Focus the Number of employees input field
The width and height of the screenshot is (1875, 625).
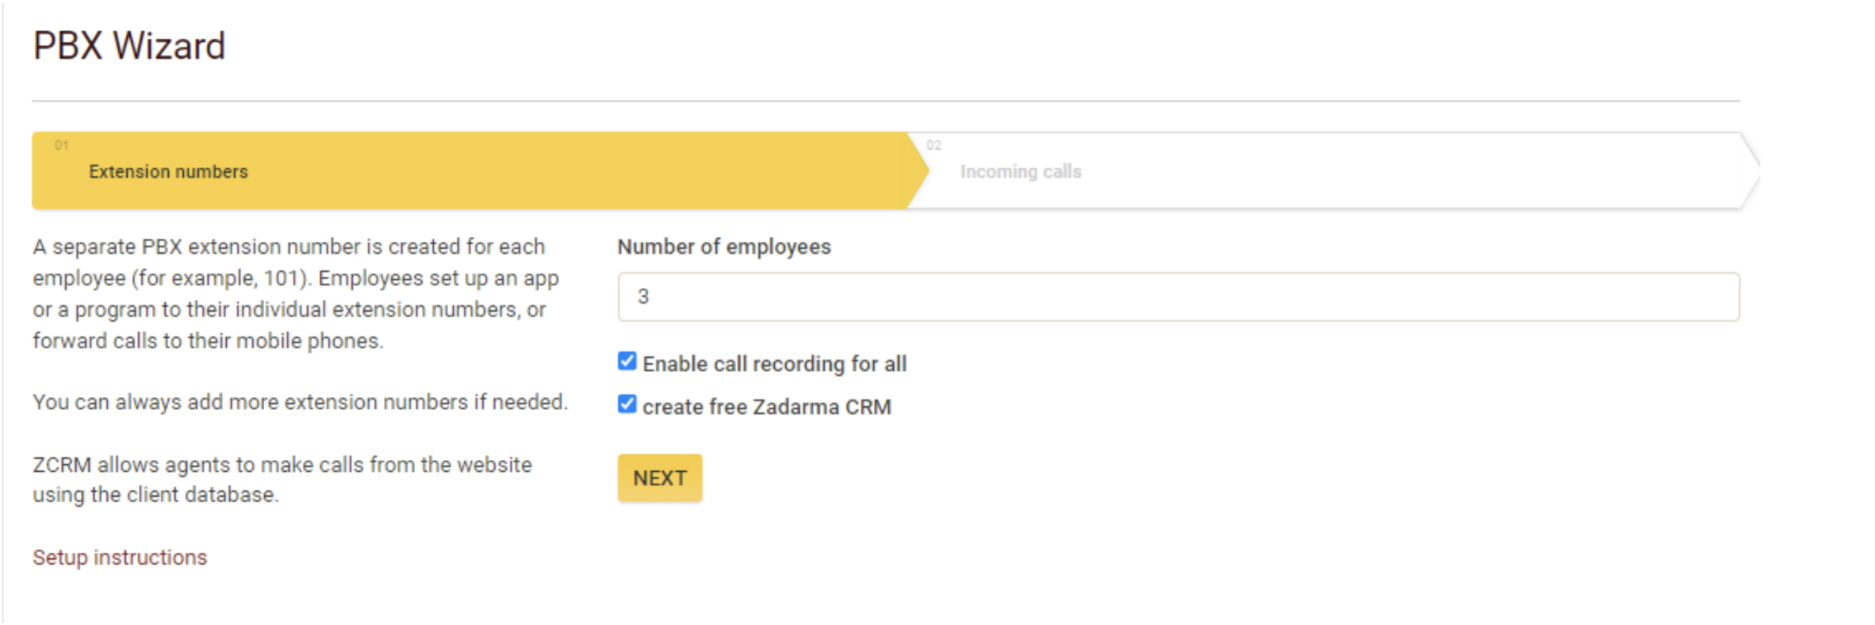pyautogui.click(x=1179, y=297)
